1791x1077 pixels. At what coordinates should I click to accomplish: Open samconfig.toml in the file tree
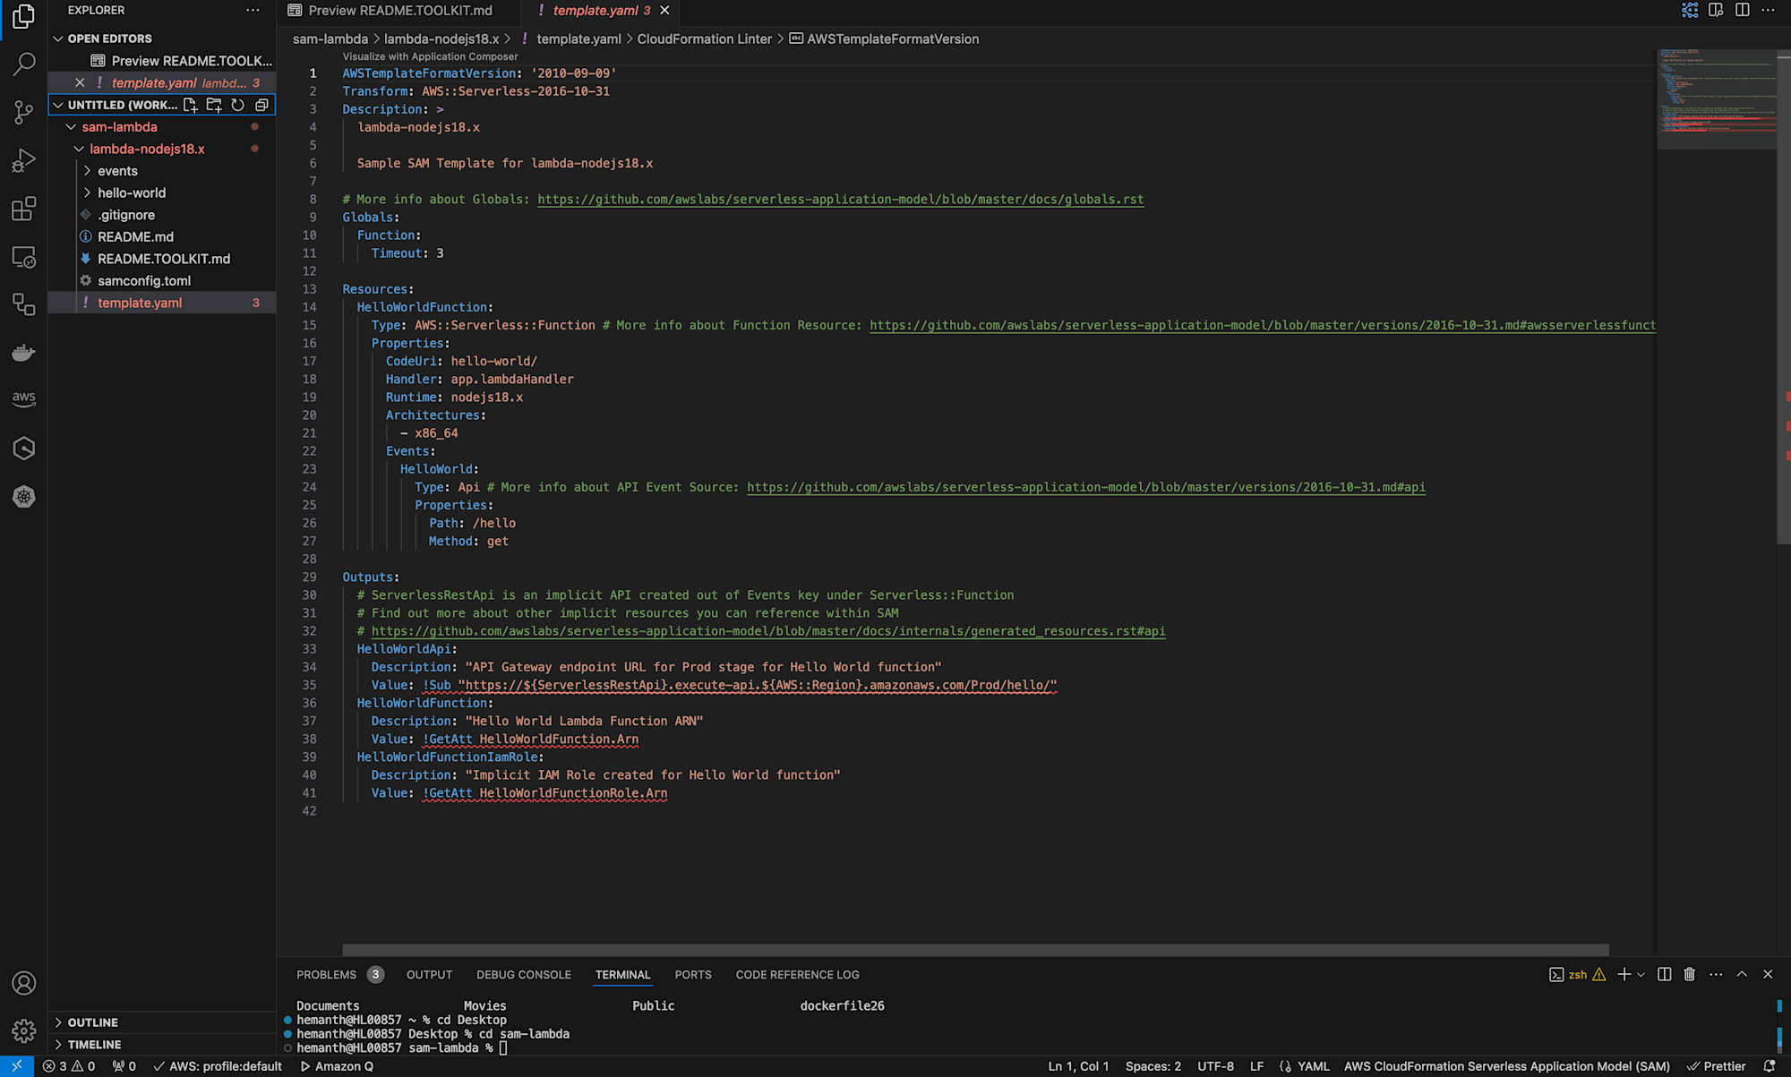(144, 280)
